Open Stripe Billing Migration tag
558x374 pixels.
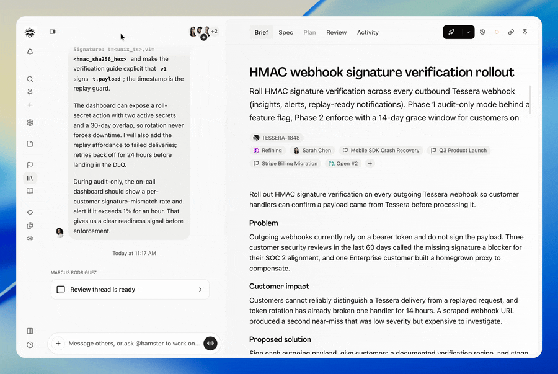(285, 164)
